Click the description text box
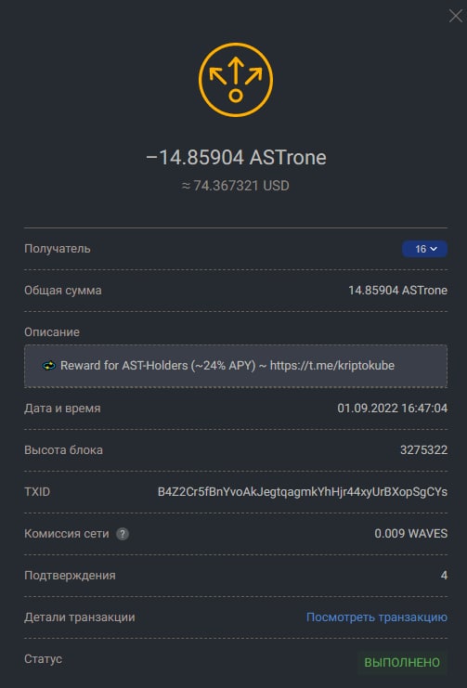Viewport: 467px width, 688px height. tap(236, 366)
